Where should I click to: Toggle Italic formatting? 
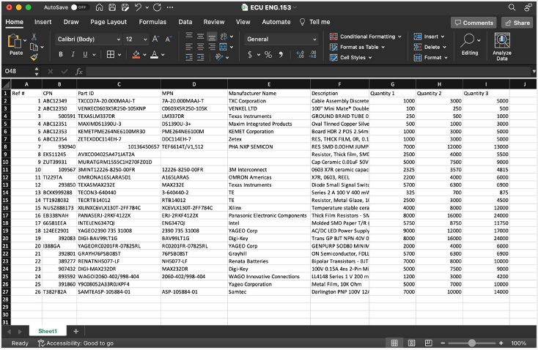click(73, 54)
